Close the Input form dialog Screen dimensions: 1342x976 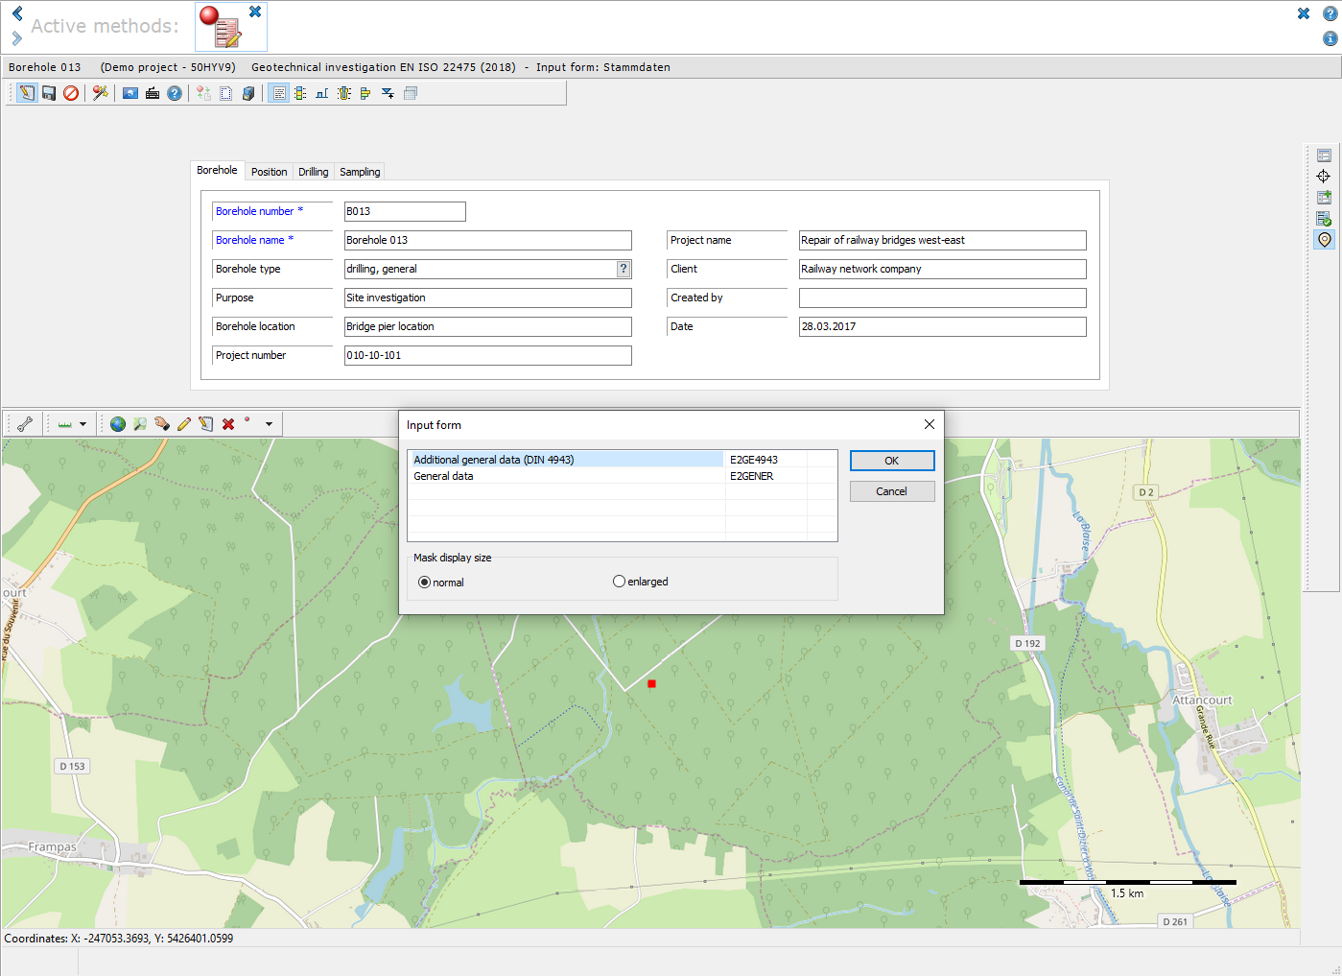tap(929, 424)
